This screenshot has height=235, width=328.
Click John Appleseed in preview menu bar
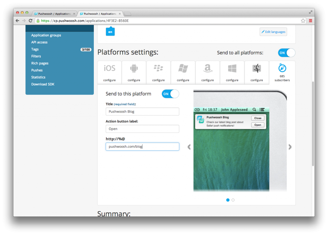234,109
